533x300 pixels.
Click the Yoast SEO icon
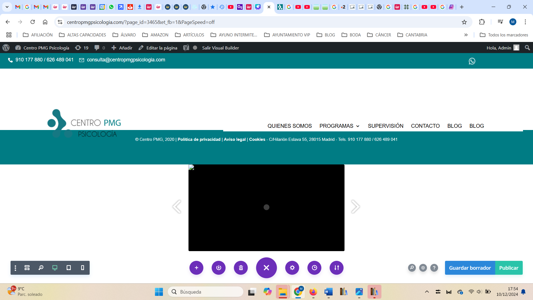(186, 48)
